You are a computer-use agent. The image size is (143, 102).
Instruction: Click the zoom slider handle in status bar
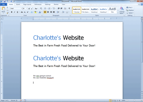[134, 100]
